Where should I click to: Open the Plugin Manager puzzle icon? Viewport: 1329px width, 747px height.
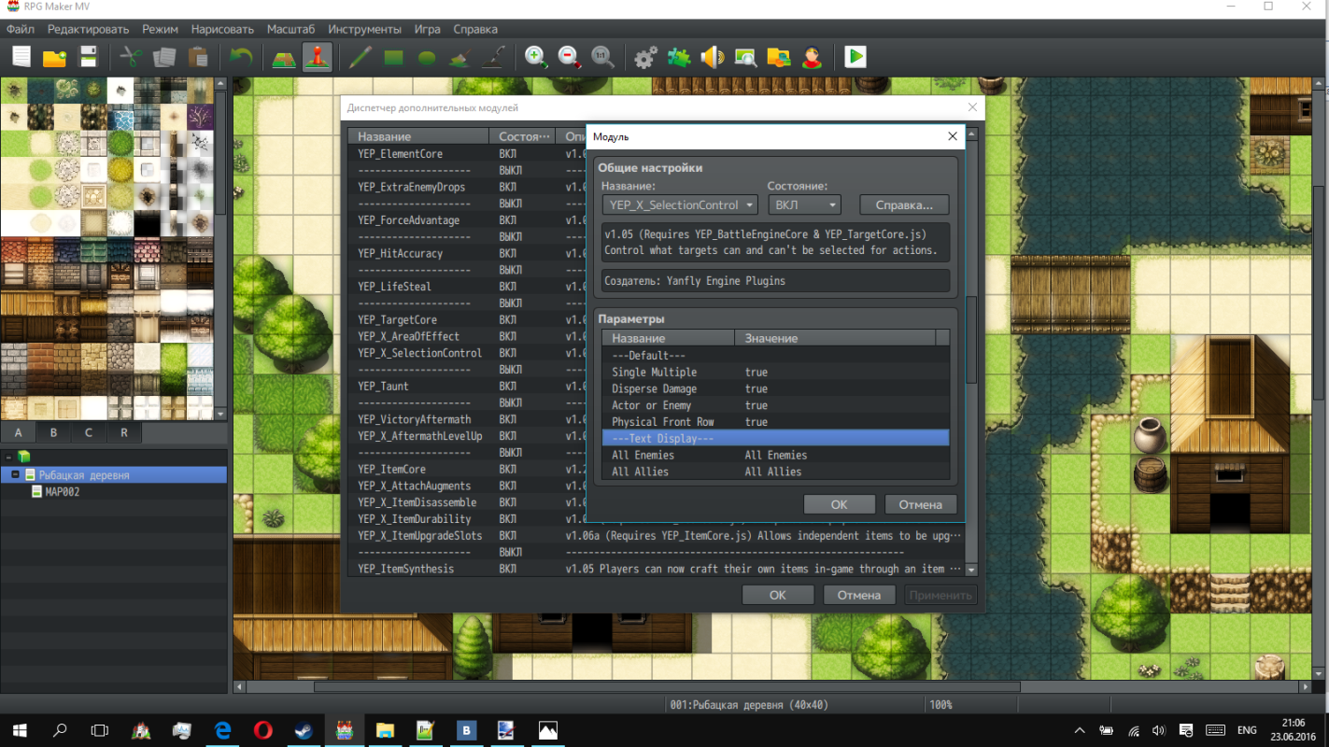click(679, 57)
